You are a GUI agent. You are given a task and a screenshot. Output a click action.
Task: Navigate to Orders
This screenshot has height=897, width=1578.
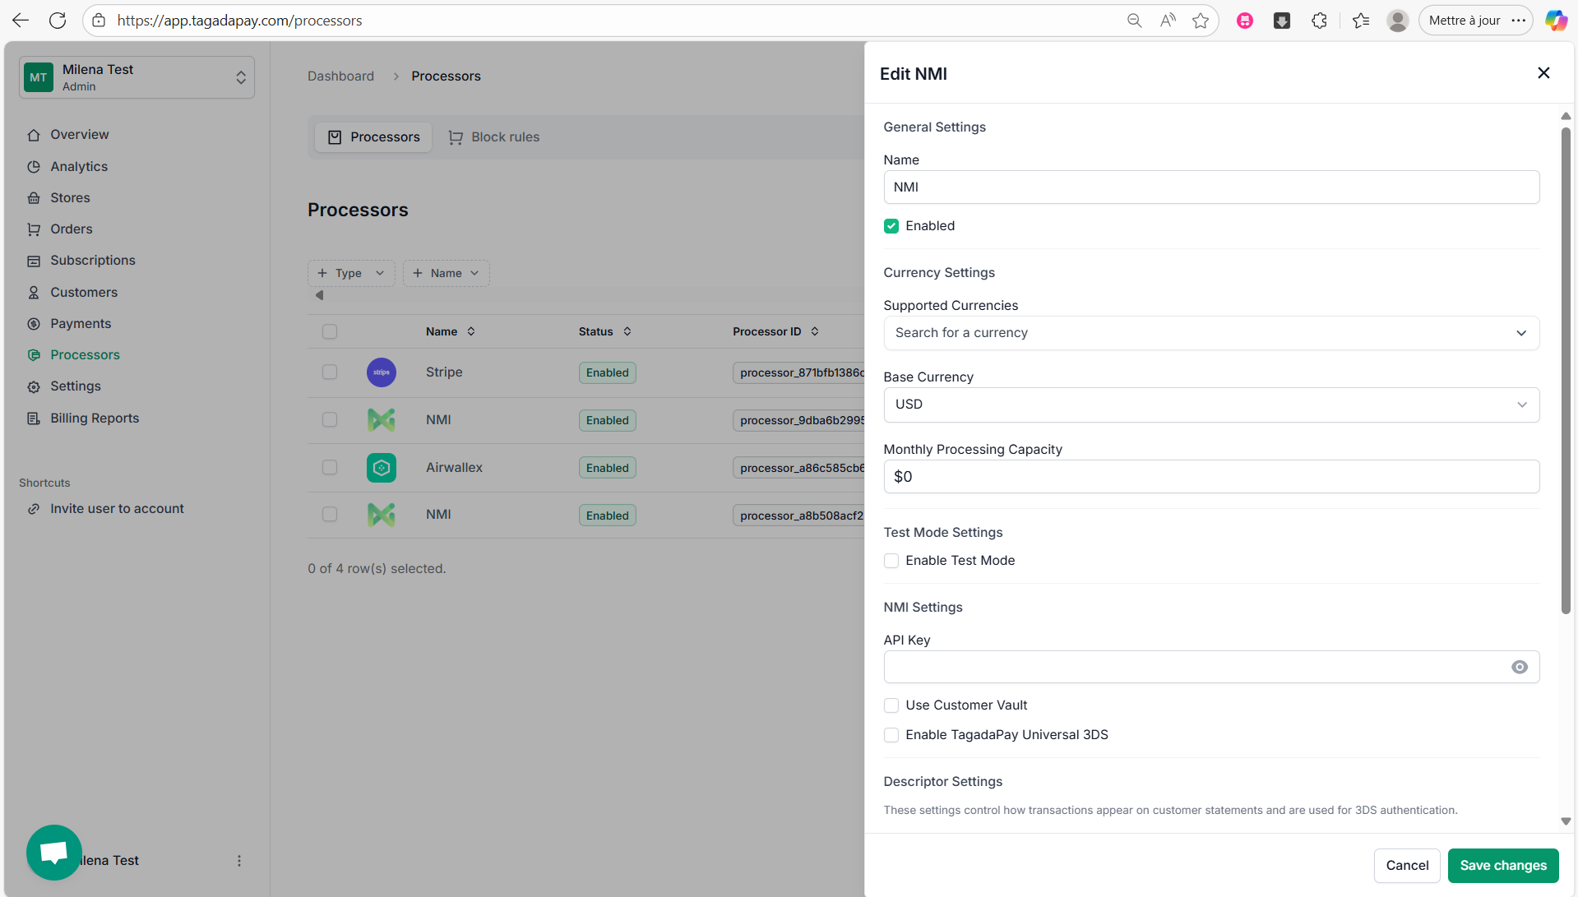tap(71, 229)
